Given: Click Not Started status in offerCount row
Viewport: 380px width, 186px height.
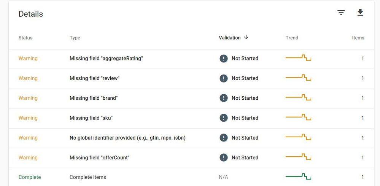Looking at the screenshot, I should (245, 157).
